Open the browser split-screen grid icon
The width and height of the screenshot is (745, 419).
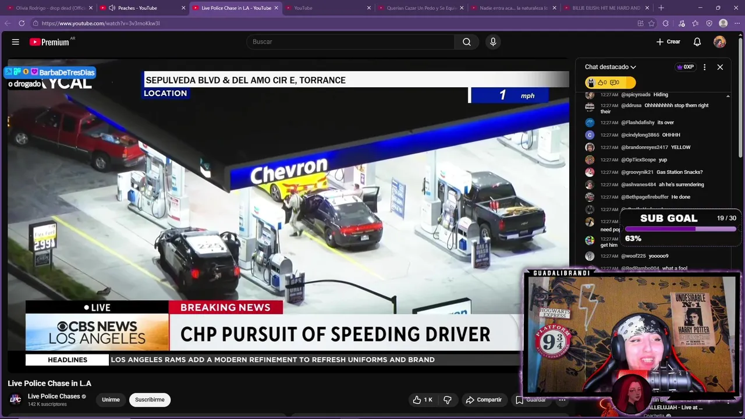(640, 23)
